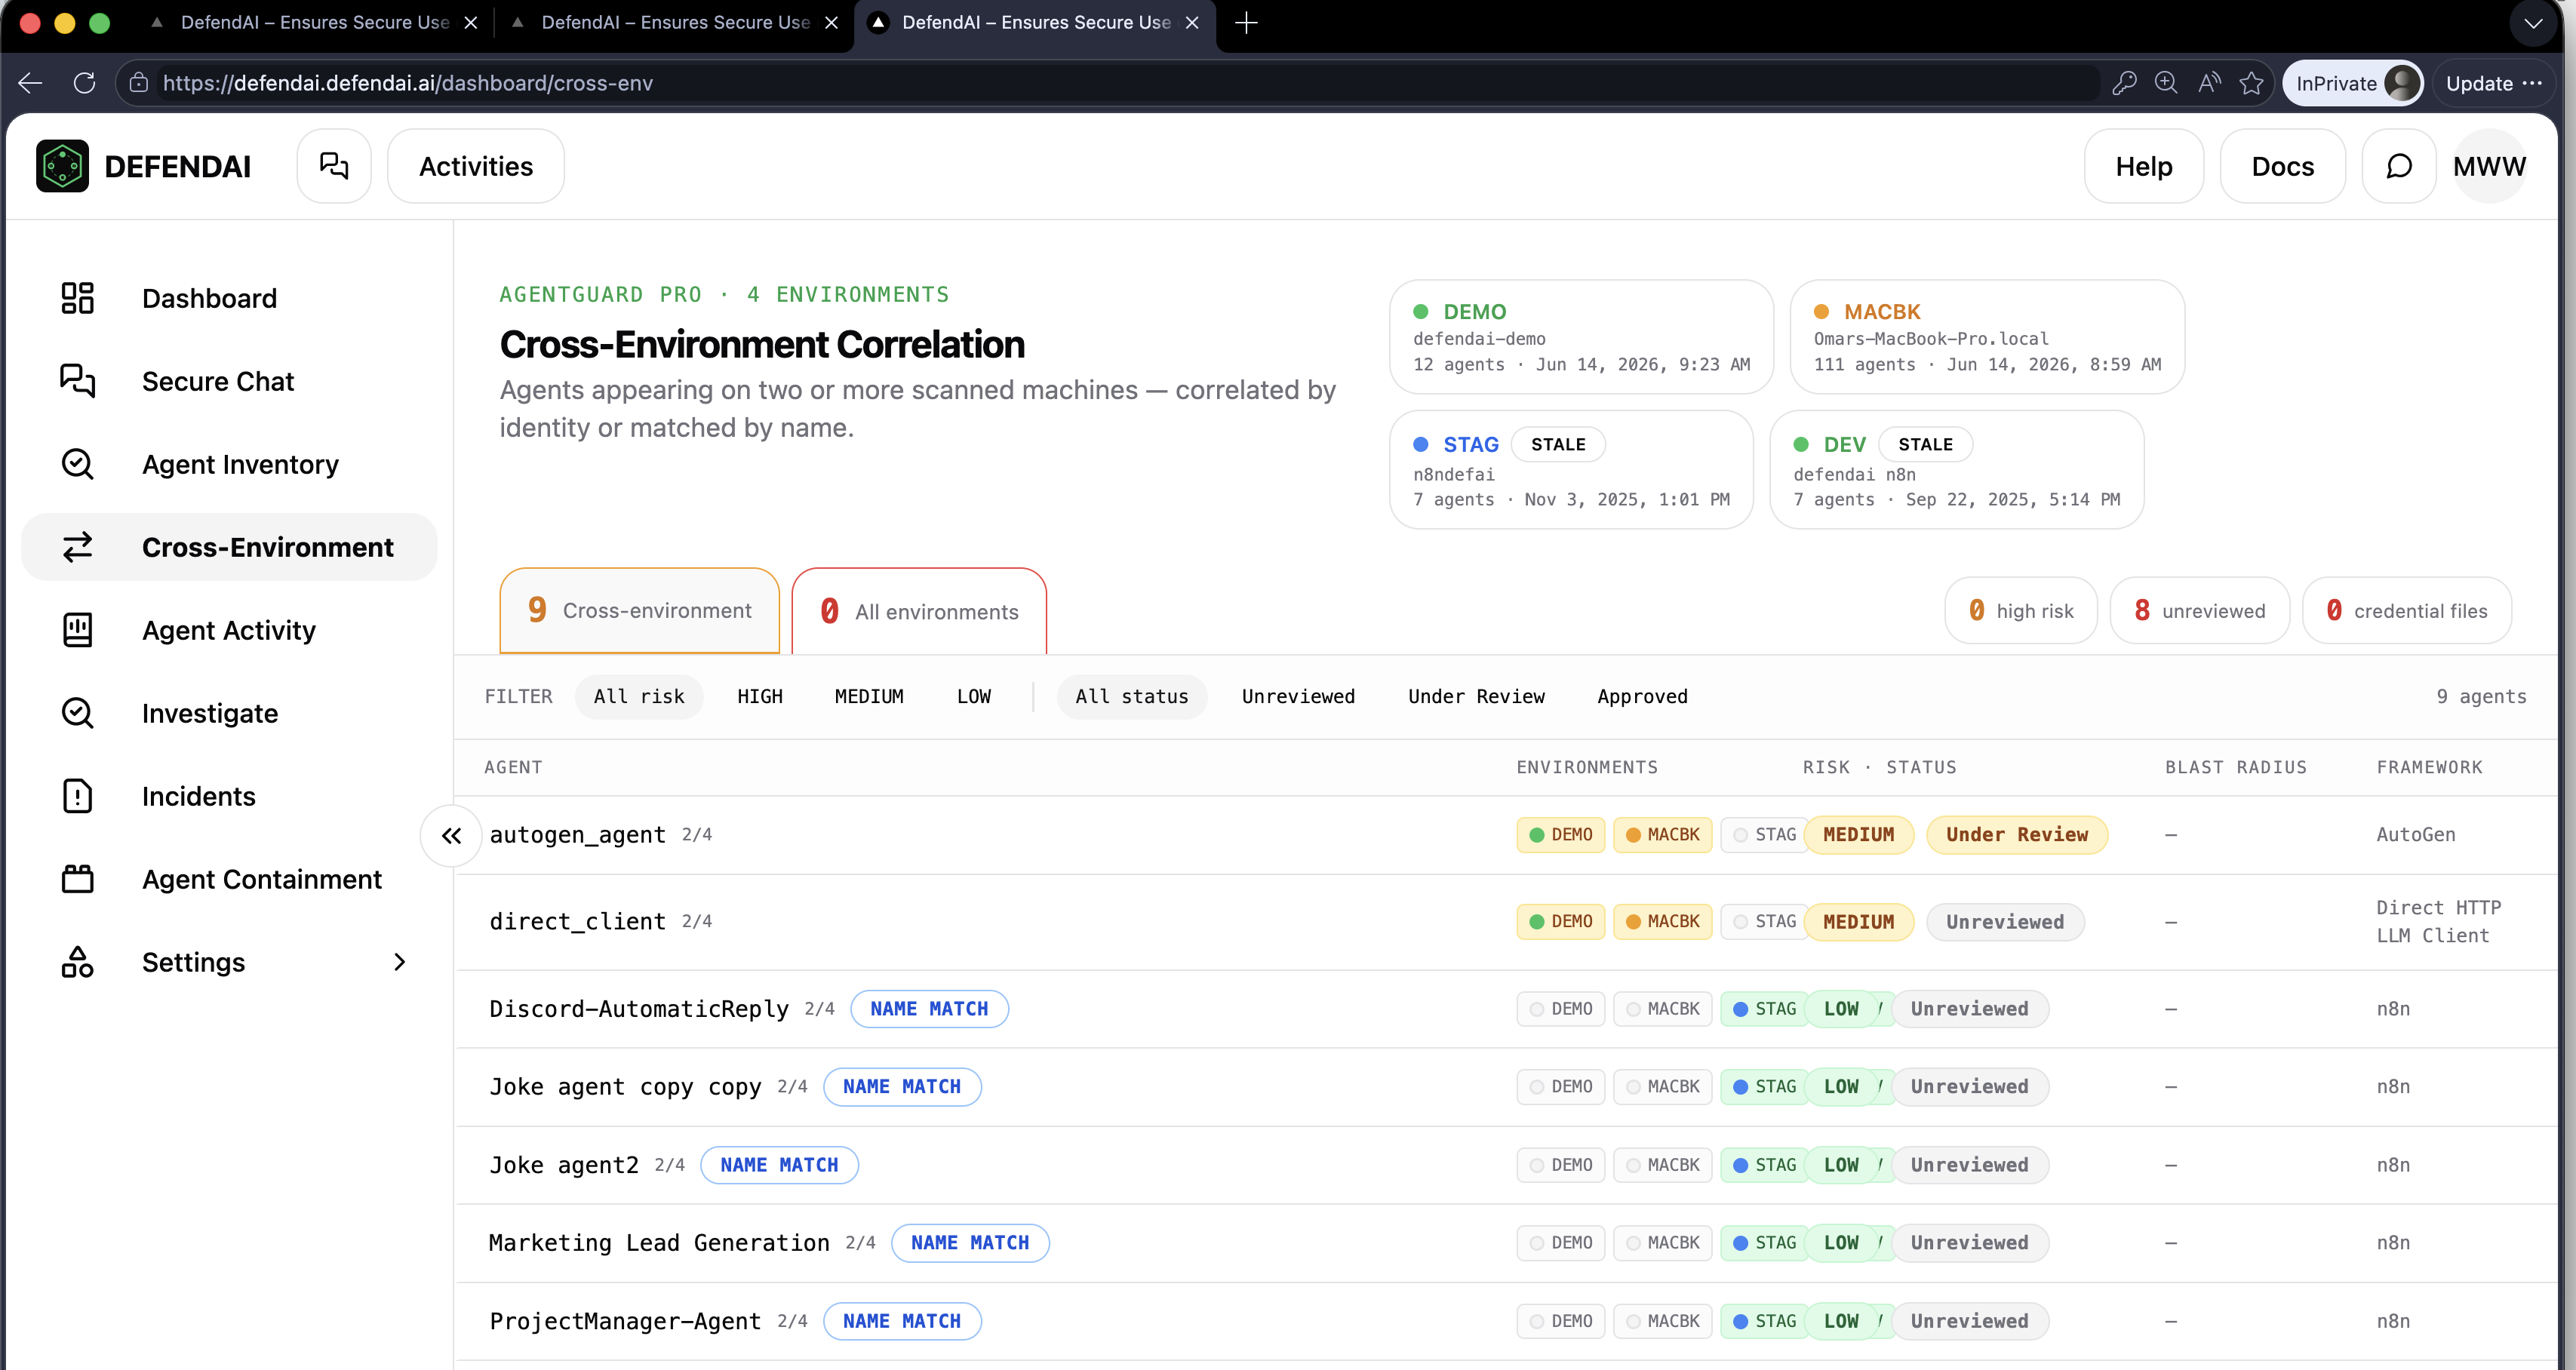
Task: Filter by LOW risk
Action: point(974,696)
